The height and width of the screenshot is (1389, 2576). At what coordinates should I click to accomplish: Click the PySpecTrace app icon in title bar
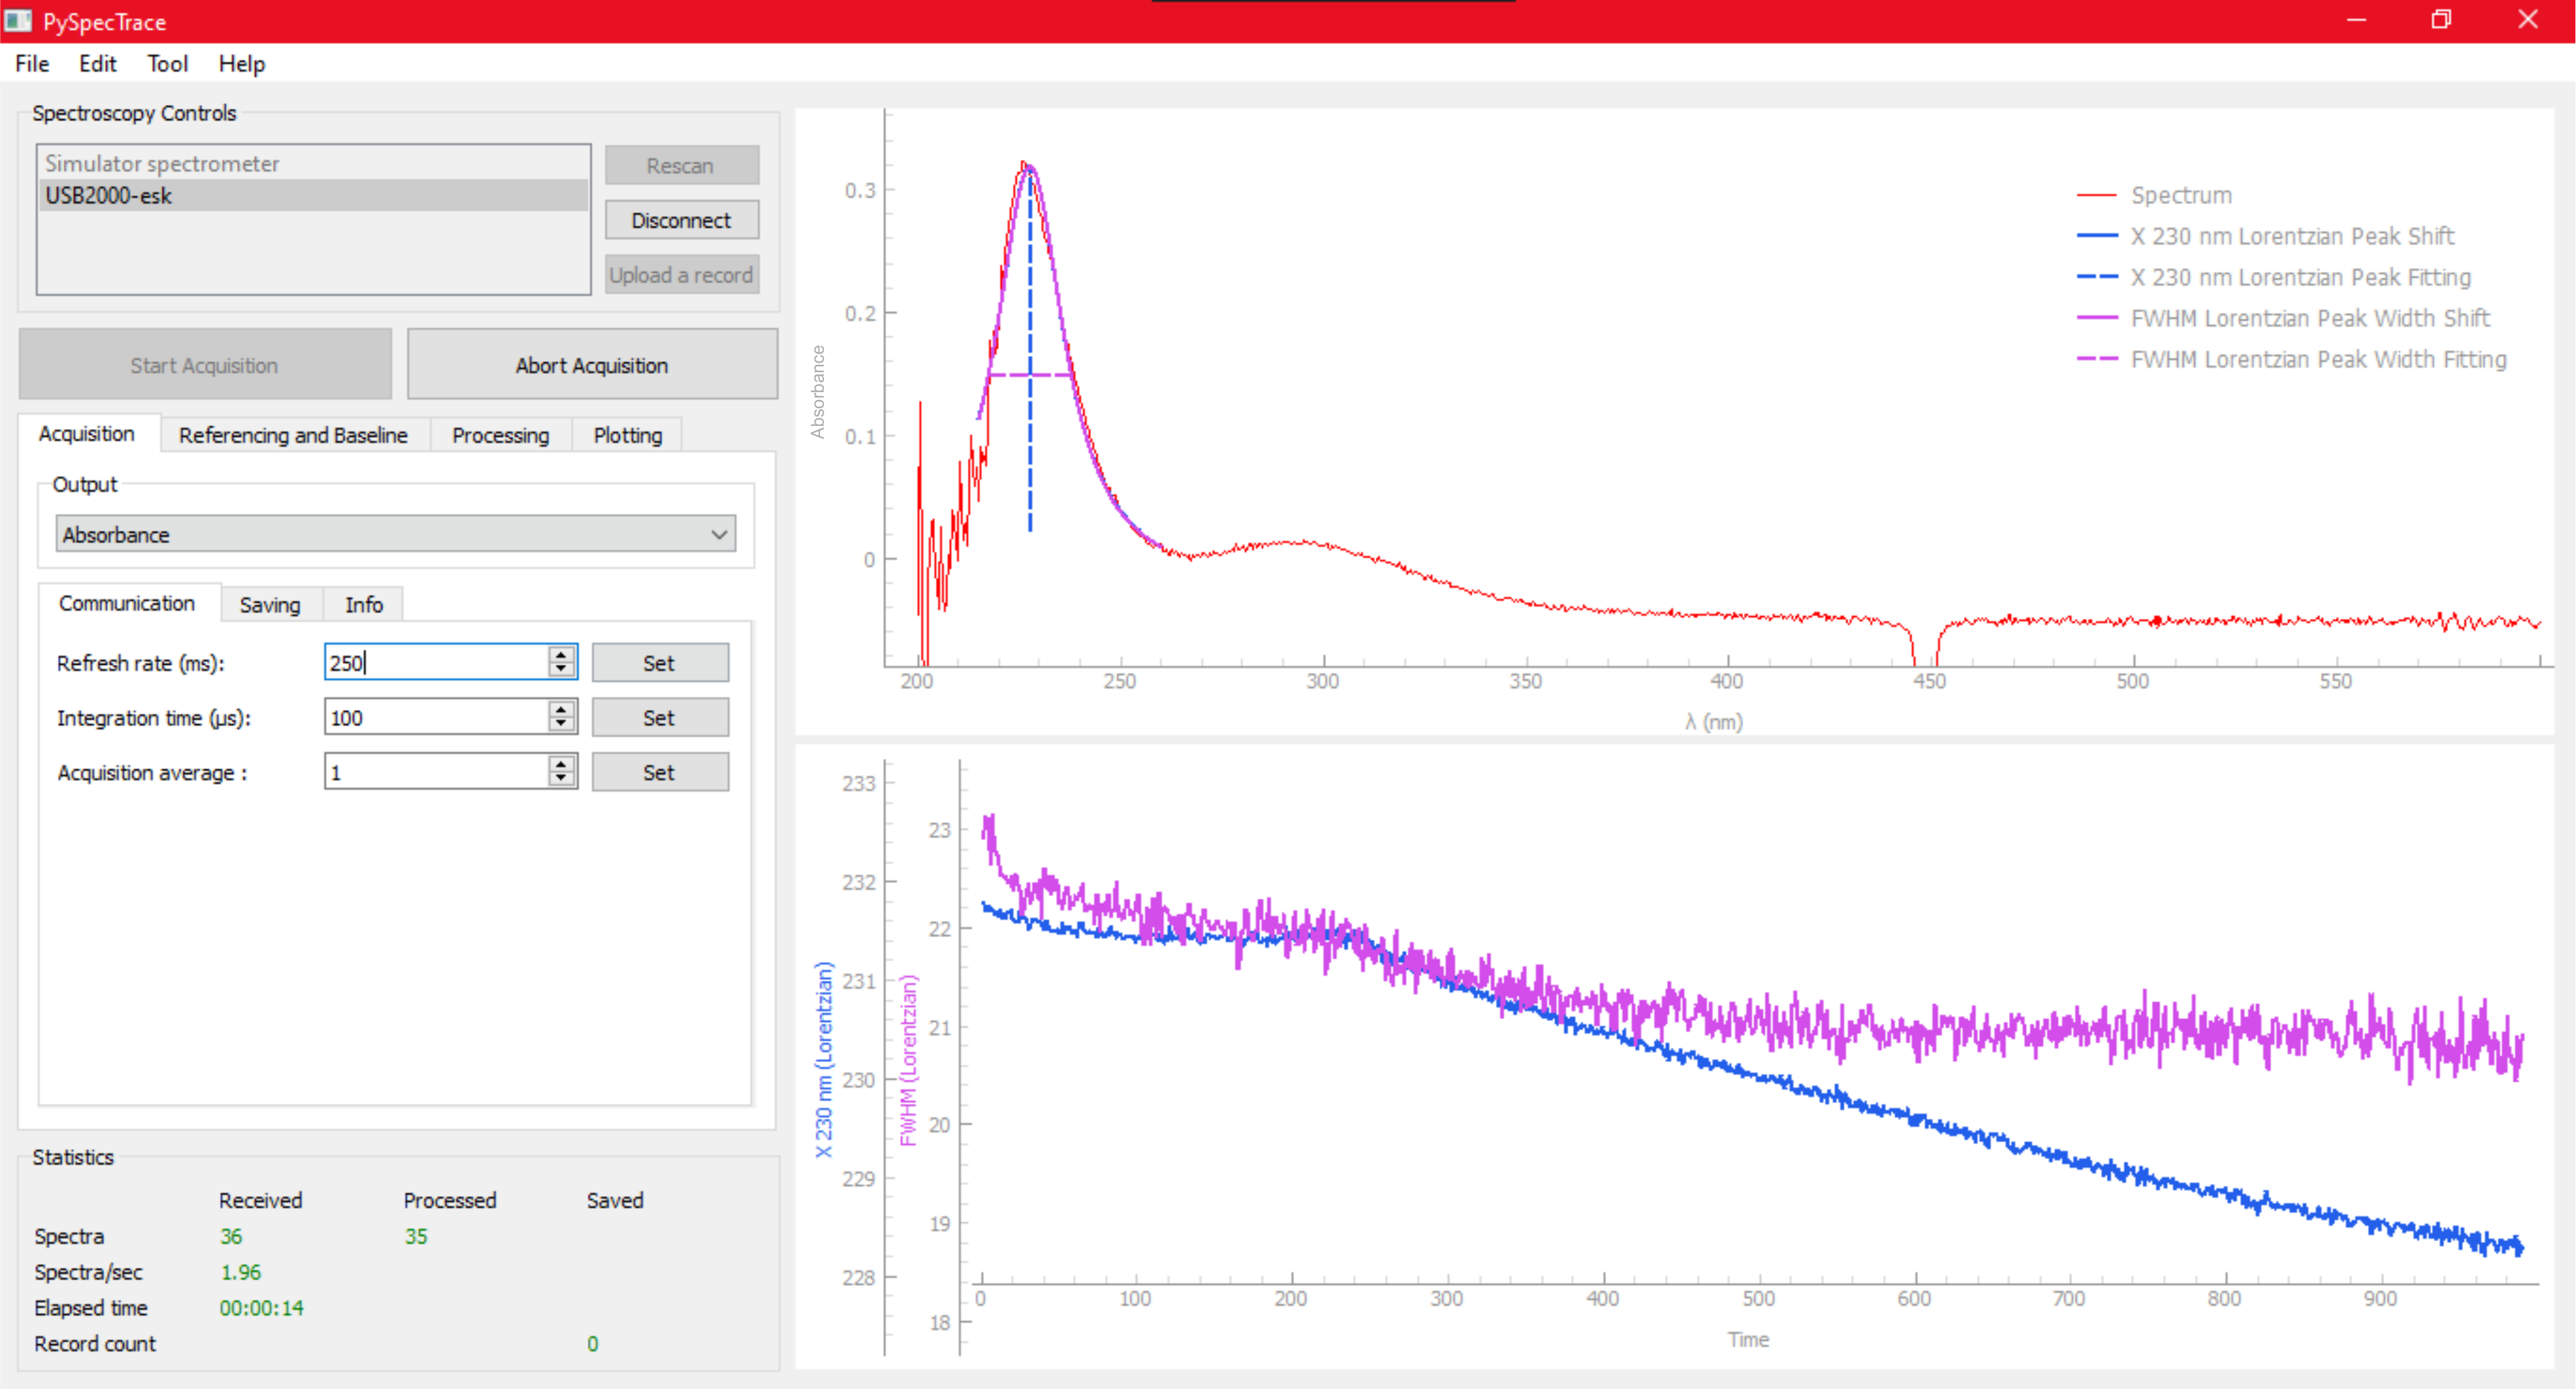(18, 20)
